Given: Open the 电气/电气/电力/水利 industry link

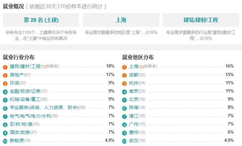Looking at the screenshot, I should pos(30,116).
